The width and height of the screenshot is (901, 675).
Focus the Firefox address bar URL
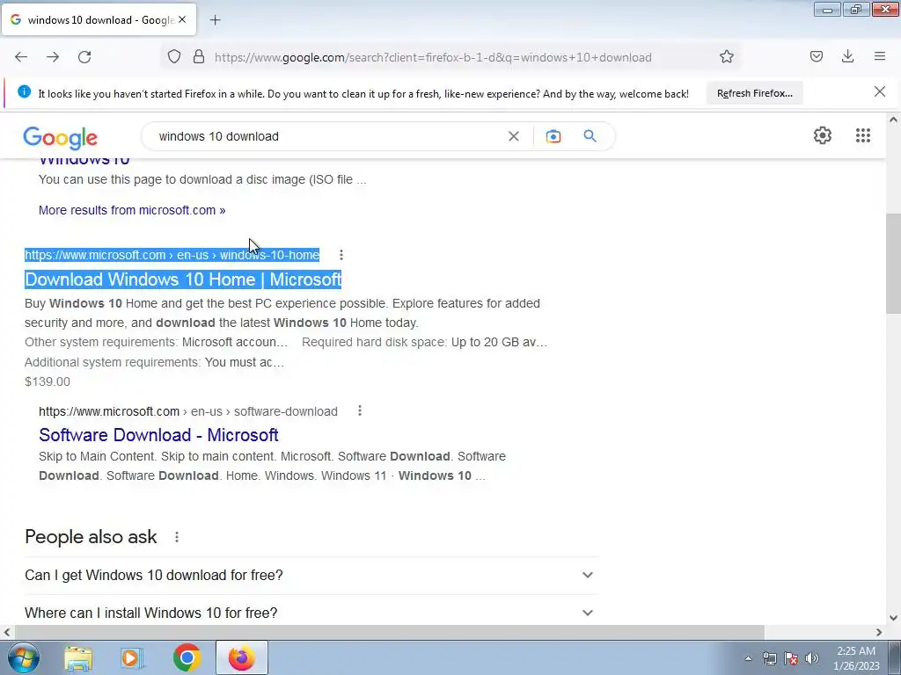pos(433,57)
